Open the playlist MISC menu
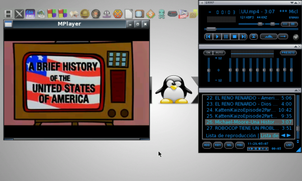The image size is (302, 181). click(x=240, y=145)
